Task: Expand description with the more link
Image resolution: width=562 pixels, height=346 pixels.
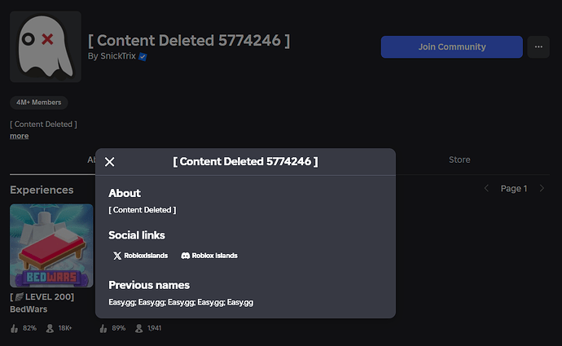Action: tap(20, 136)
